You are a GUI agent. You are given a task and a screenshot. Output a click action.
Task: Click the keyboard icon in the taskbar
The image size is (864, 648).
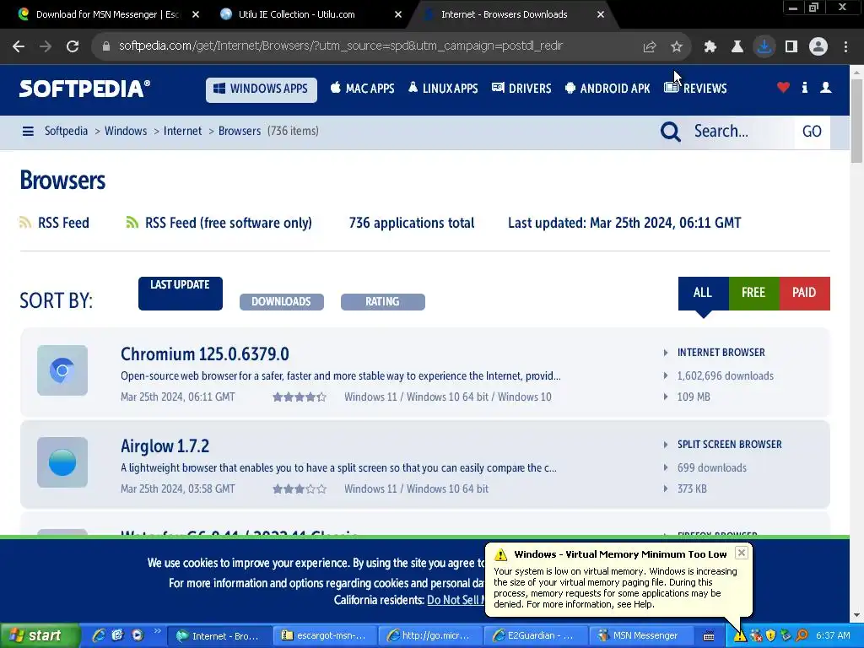click(709, 636)
